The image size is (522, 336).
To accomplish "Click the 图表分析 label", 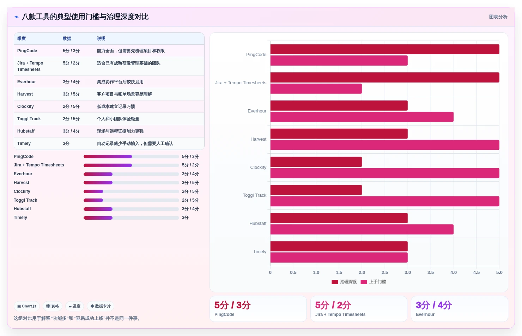I will click(498, 17).
